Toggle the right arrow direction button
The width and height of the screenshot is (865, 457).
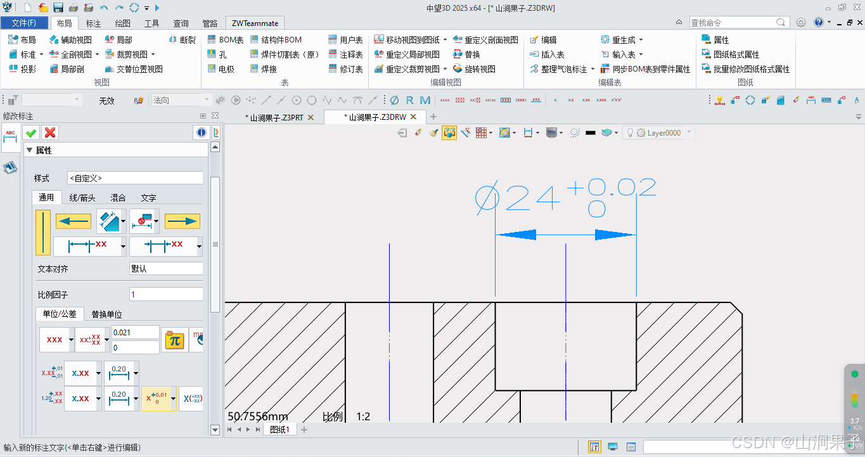(x=183, y=221)
